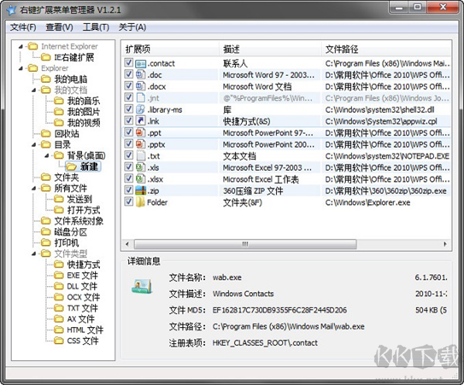Collapse the 我的文档 node arrow
Image resolution: width=464 pixels, height=385 pixels.
pyautogui.click(x=33, y=90)
